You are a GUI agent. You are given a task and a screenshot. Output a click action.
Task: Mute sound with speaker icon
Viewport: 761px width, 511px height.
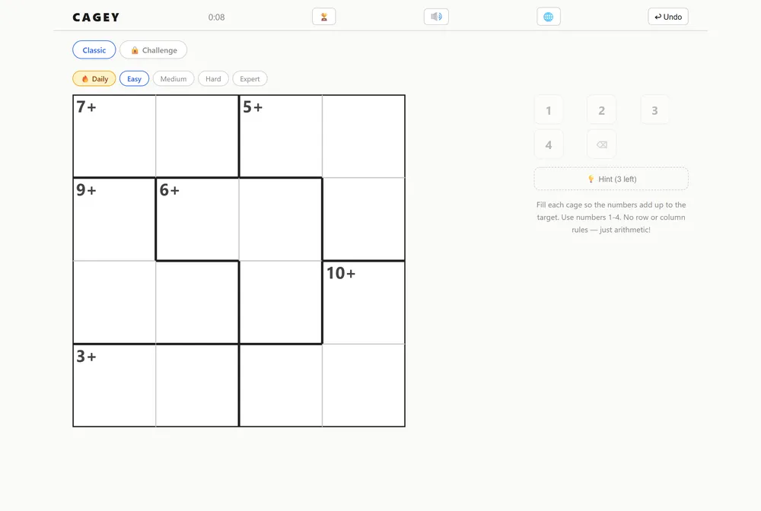pos(436,17)
